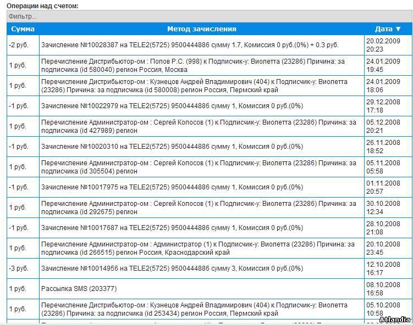Toggle the Дата sort arrow
The width and height of the screenshot is (413, 325).
(x=399, y=29)
